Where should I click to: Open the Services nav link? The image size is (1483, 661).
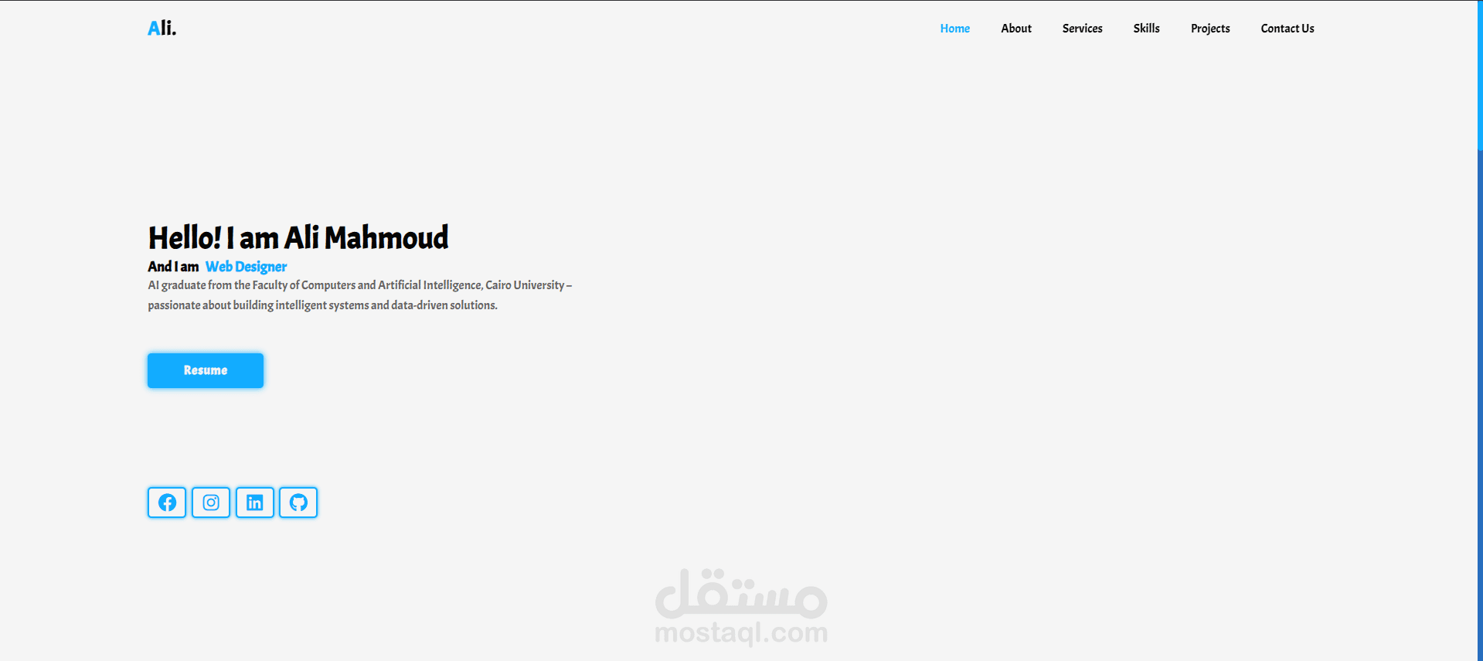pos(1082,29)
